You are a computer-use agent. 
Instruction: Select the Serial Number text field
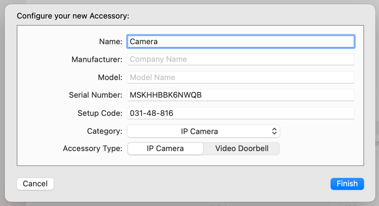pos(240,95)
